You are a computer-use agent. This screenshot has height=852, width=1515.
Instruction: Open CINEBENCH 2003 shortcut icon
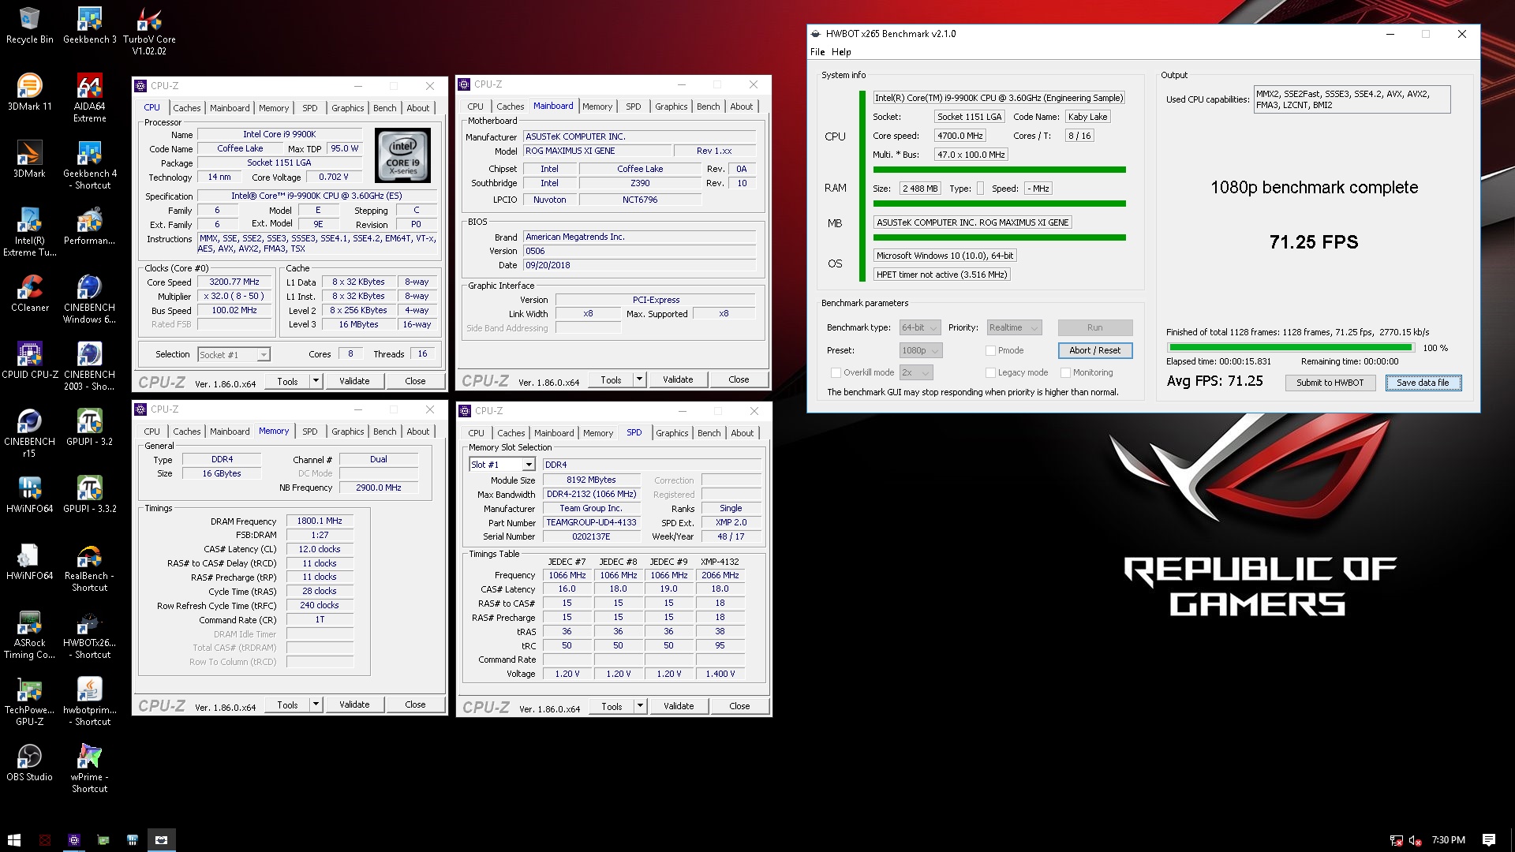point(89,367)
